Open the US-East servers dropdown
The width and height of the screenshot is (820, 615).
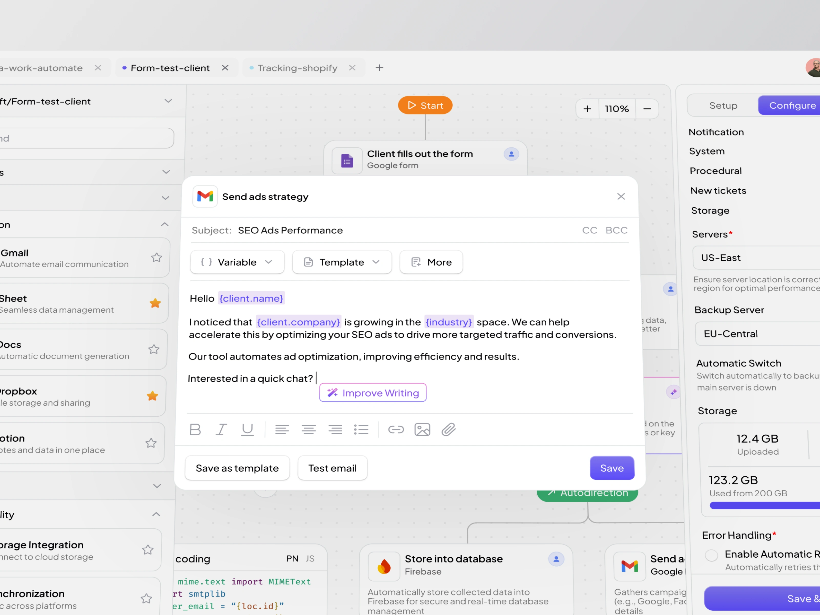click(x=756, y=258)
